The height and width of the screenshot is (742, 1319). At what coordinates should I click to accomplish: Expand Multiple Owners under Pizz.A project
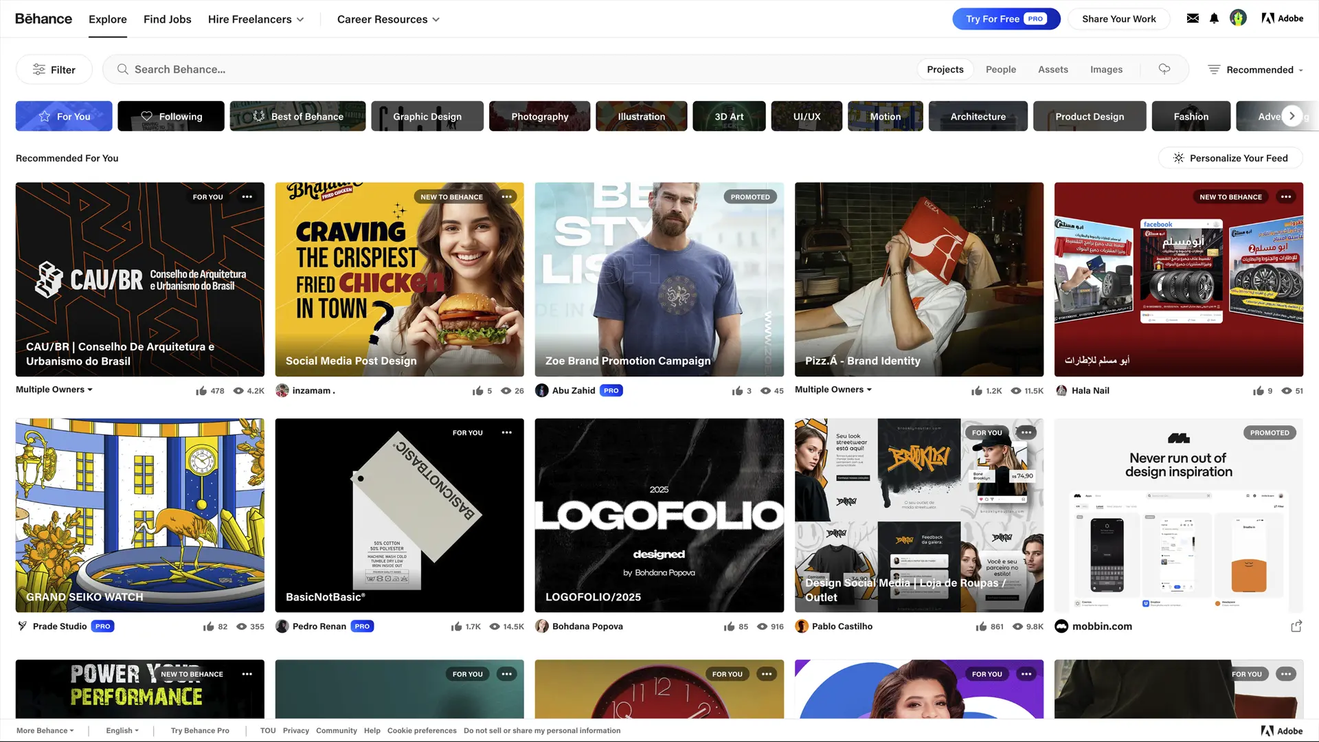point(833,390)
